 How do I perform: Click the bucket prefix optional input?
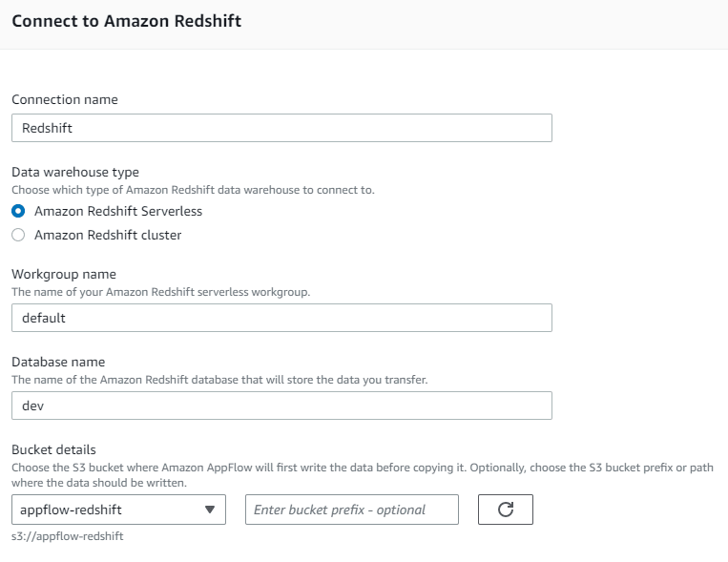[x=352, y=510]
